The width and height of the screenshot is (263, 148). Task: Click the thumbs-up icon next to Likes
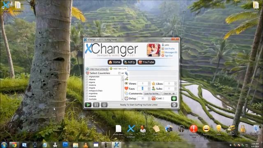pyautogui.click(x=153, y=83)
